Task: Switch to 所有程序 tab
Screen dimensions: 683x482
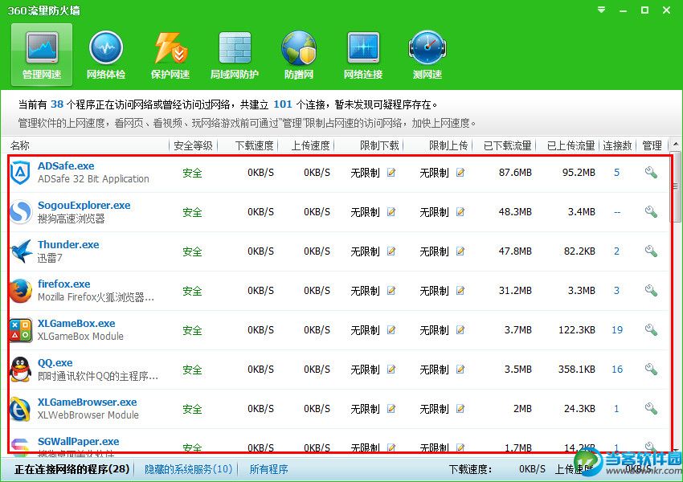Action: (x=268, y=469)
